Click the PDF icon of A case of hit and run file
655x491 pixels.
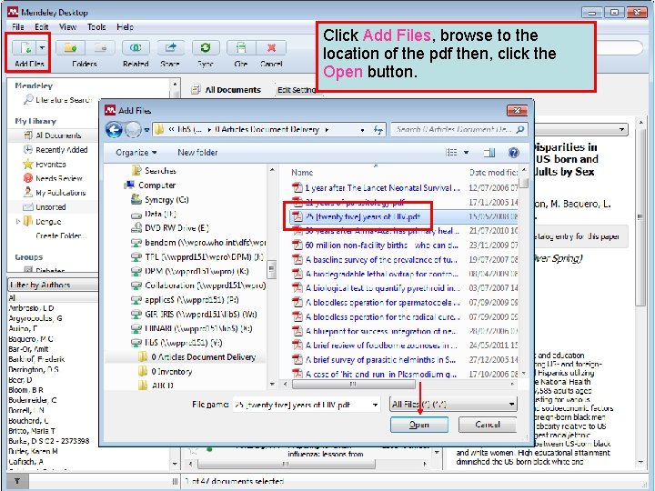[297, 374]
